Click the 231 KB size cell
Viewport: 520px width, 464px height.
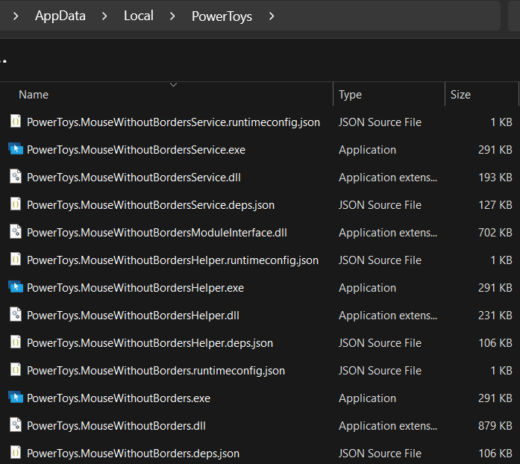[495, 316]
